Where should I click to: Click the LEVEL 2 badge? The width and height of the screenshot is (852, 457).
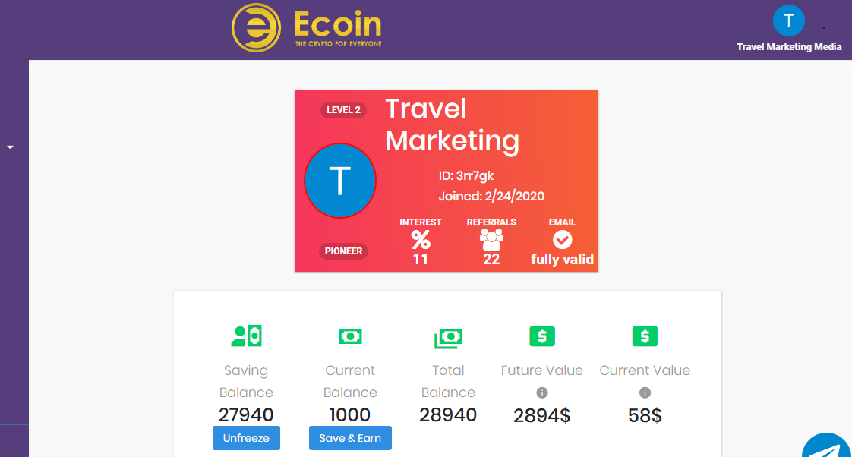(x=343, y=110)
